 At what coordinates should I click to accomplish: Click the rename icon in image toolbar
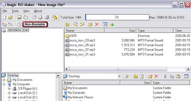pyautogui.click(x=105, y=24)
